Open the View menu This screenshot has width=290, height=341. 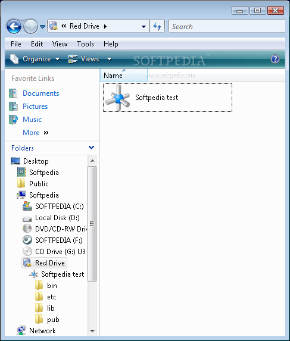[60, 44]
